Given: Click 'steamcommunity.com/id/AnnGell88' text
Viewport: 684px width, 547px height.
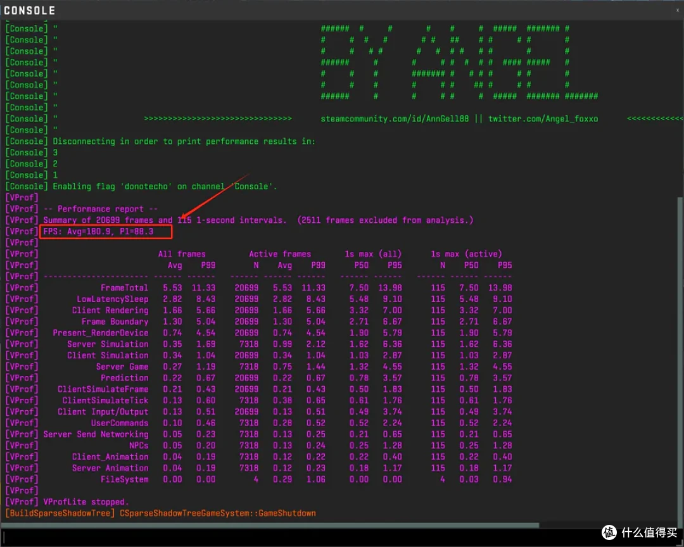Looking at the screenshot, I should 395,119.
